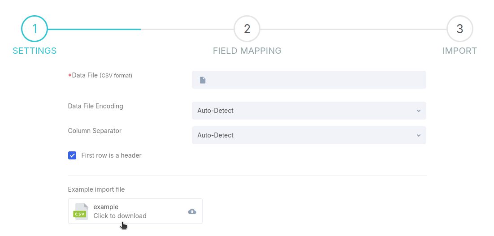The width and height of the screenshot is (494, 236).
Task: Open the IMPORT step label
Action: pyautogui.click(x=459, y=51)
